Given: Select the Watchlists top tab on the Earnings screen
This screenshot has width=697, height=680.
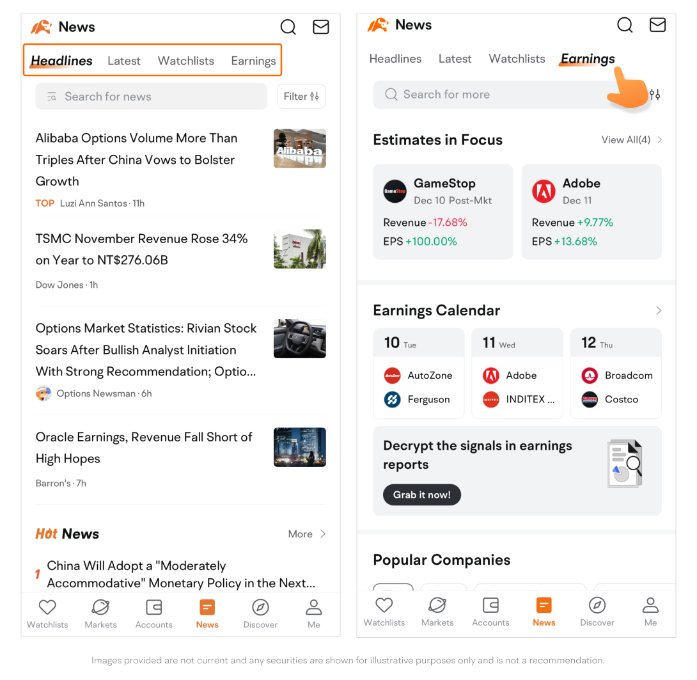Looking at the screenshot, I should tap(517, 59).
